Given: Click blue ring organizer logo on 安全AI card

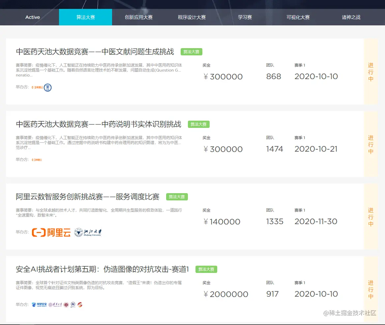Looking at the screenshot, I should click(73, 305).
